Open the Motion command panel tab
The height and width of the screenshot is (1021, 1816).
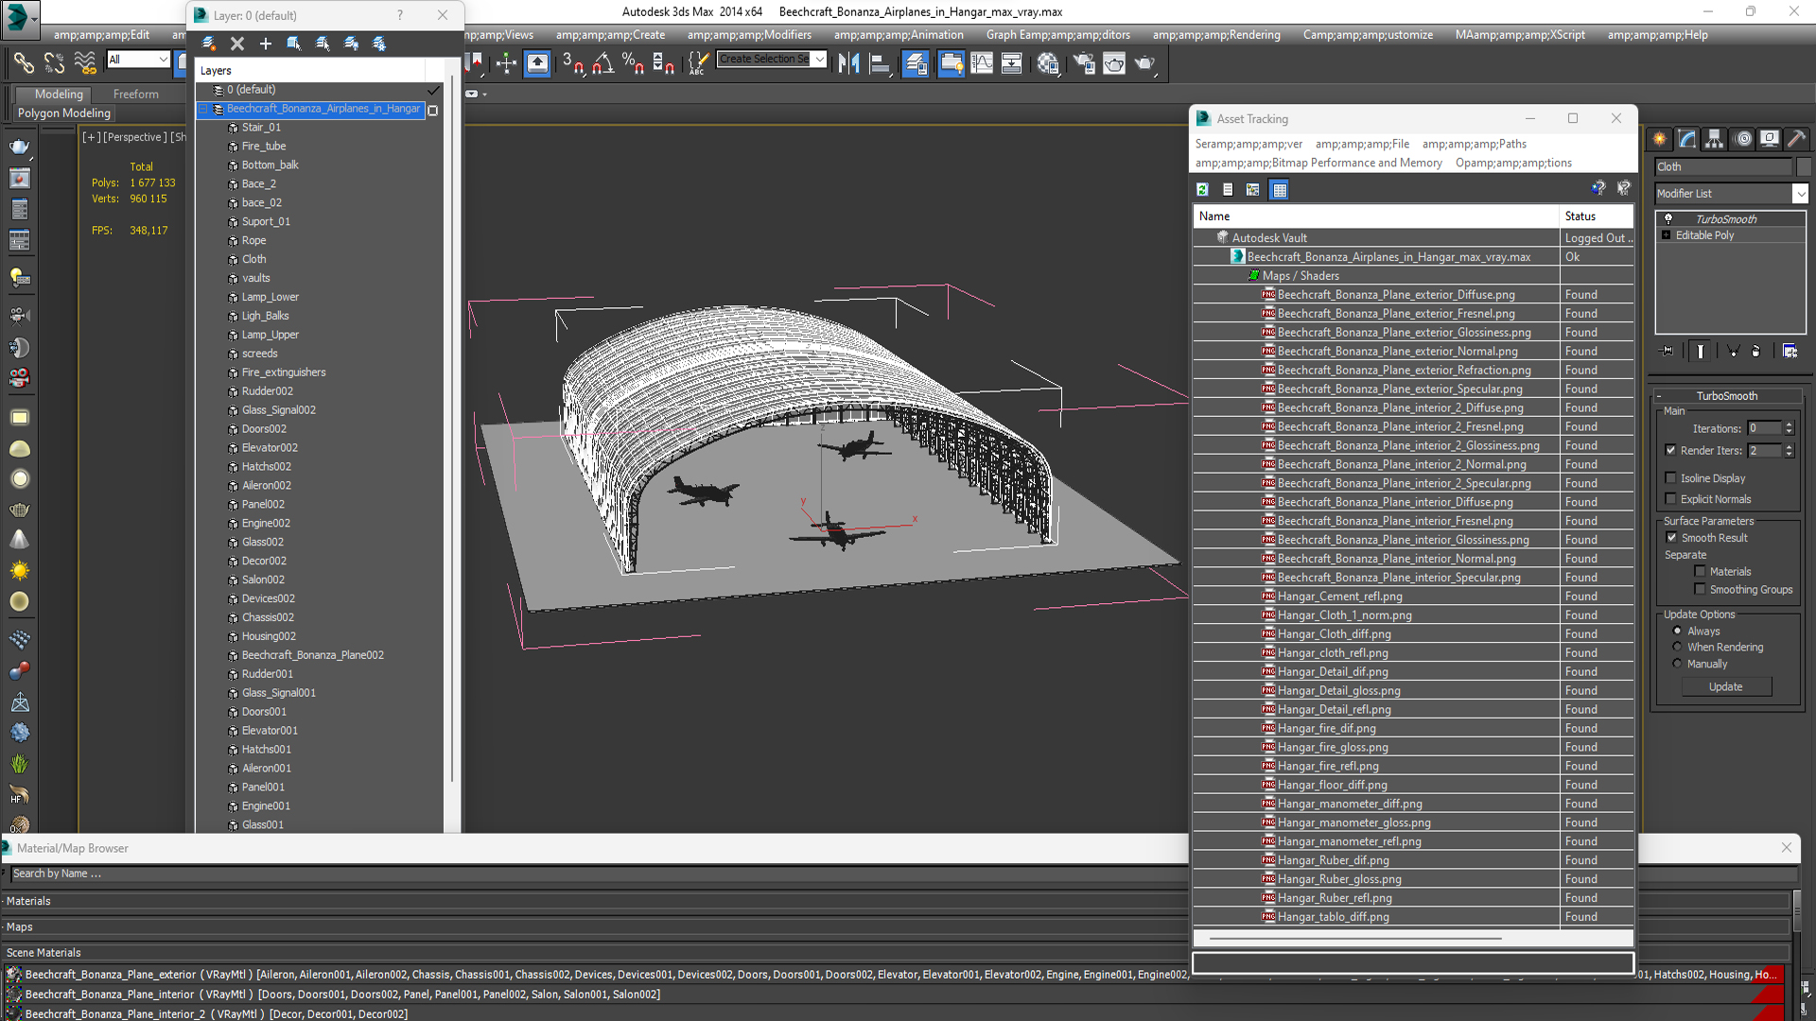coord(1742,139)
